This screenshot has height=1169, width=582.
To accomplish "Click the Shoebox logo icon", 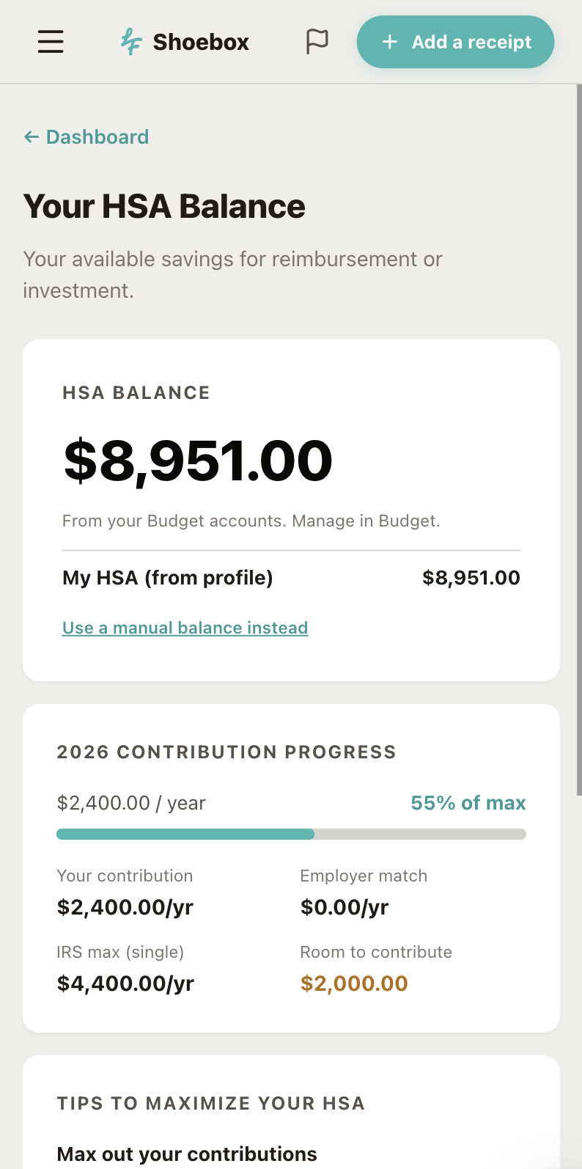I will [131, 42].
